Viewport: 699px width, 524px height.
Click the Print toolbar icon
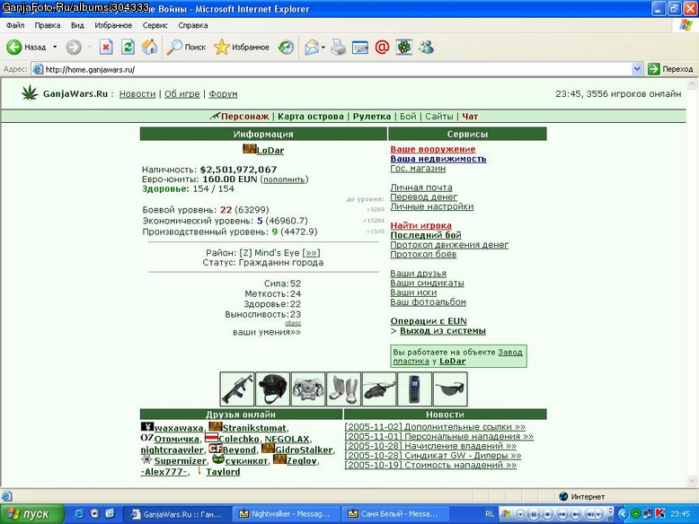[339, 47]
